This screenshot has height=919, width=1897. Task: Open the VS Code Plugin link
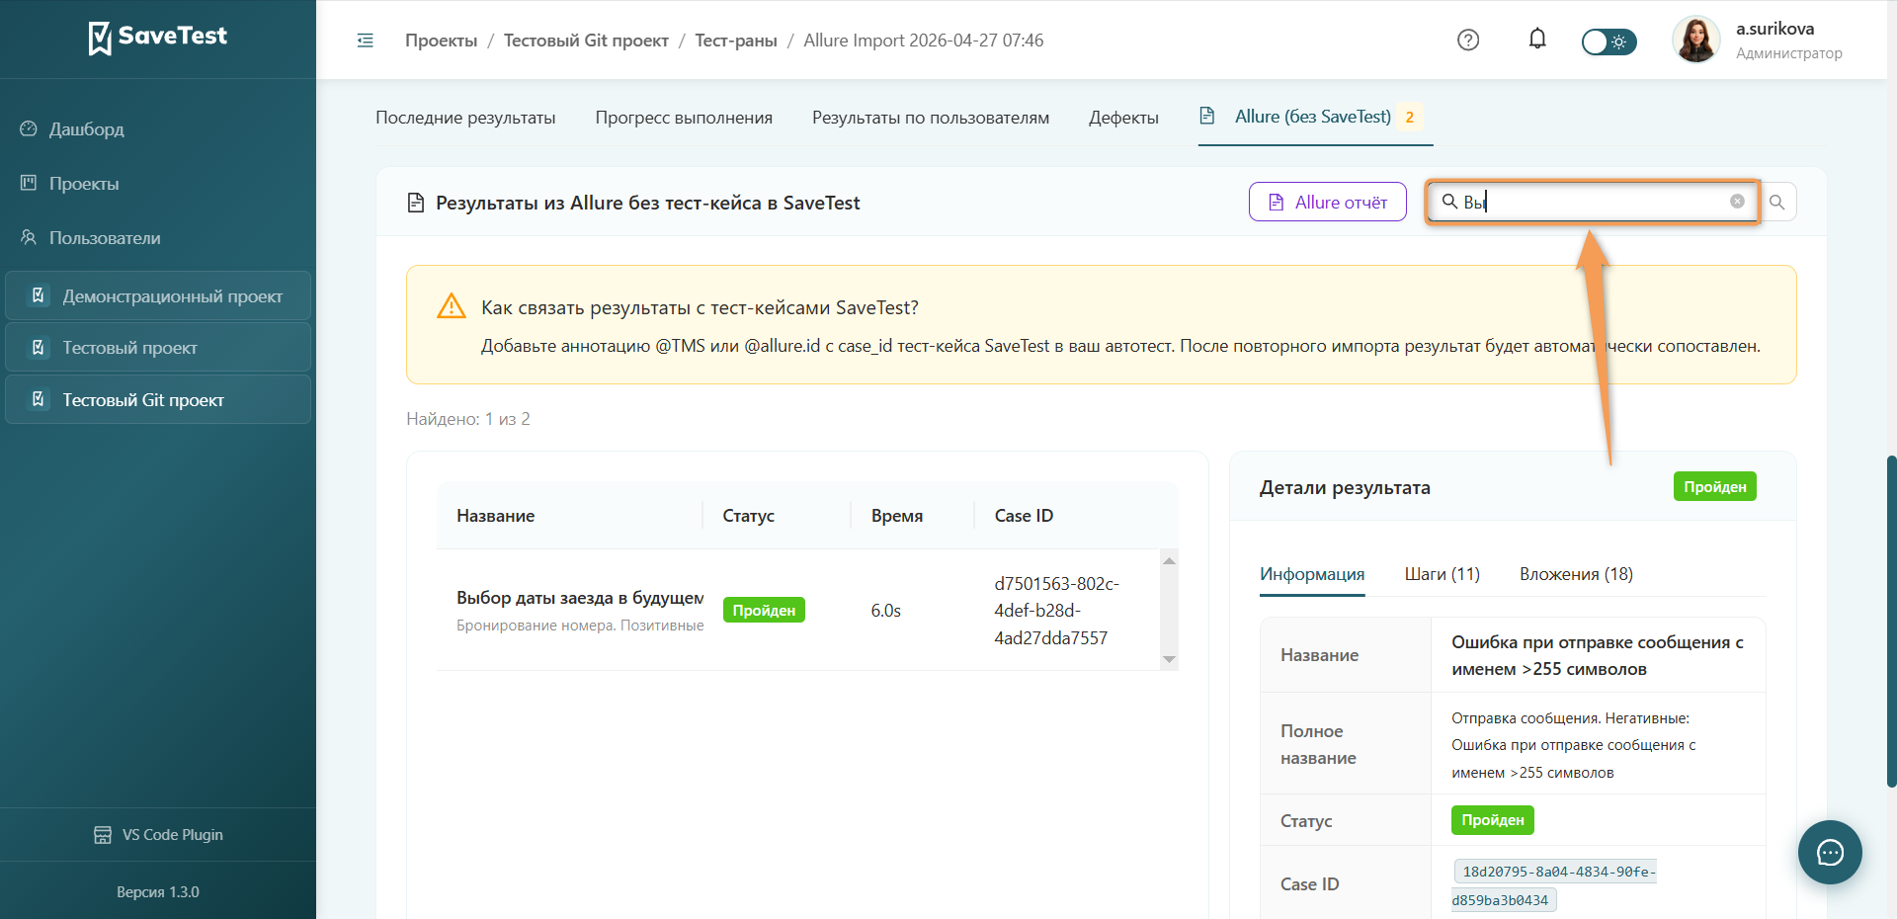pyautogui.click(x=158, y=835)
